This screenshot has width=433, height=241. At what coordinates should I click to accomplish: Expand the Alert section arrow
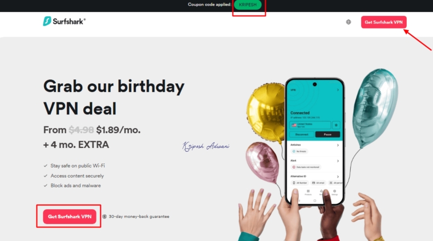338,160
